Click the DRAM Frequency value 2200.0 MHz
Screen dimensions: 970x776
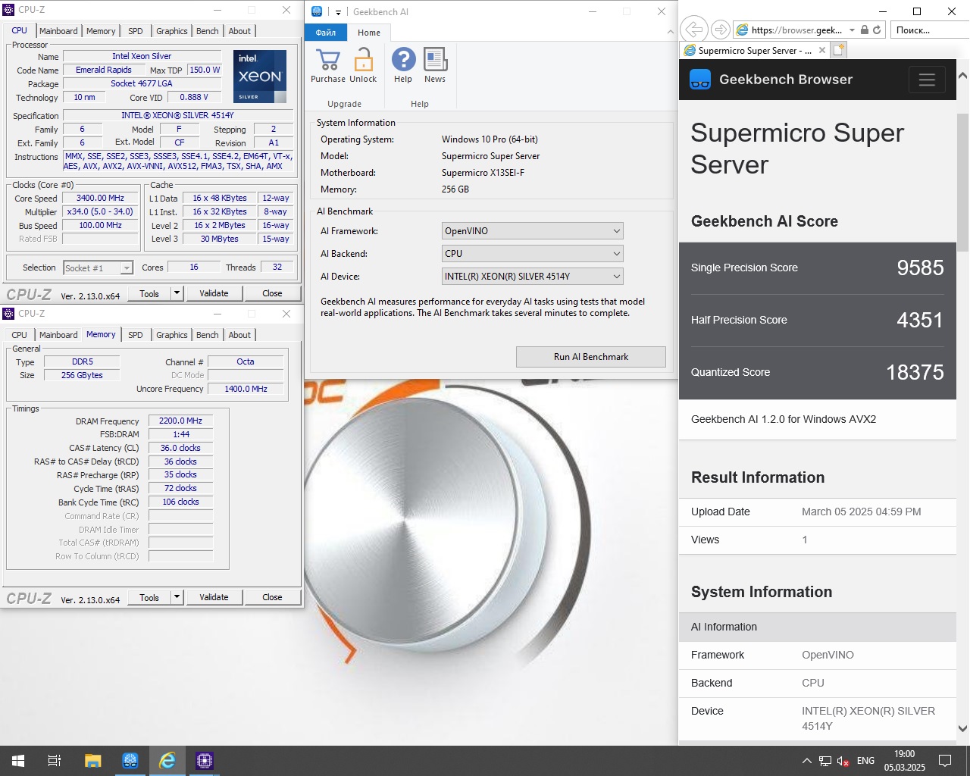[x=180, y=421]
